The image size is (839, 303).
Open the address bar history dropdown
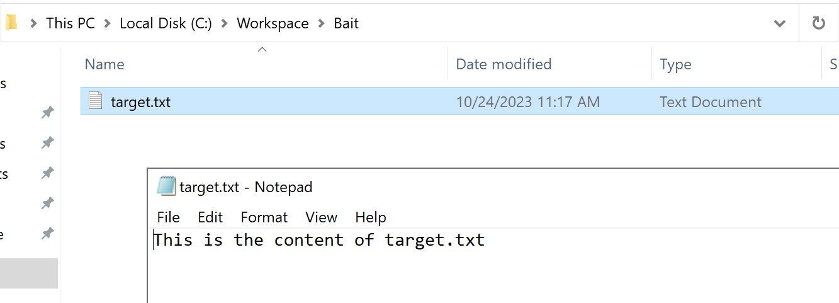(780, 24)
